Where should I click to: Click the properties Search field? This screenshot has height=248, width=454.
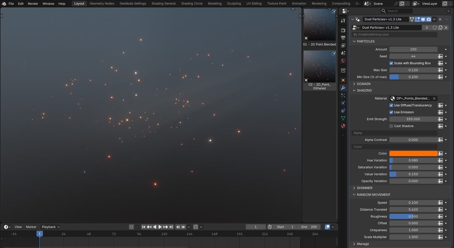coord(397,11)
